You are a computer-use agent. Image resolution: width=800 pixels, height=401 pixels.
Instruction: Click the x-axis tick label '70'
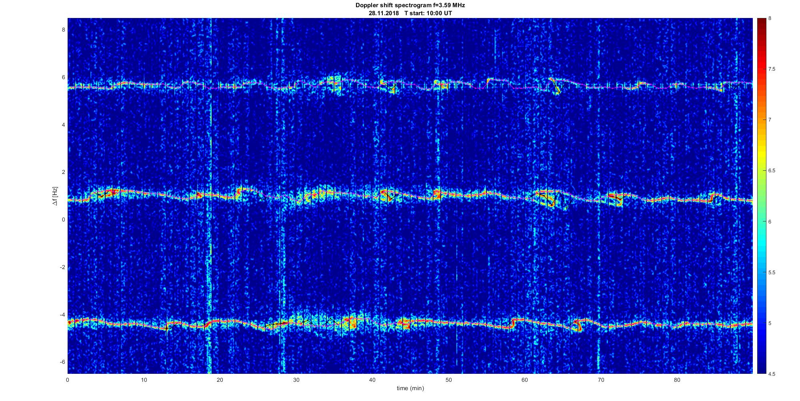click(x=601, y=380)
